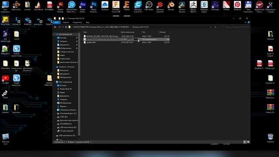279x157 pixels.
Task: Switch to the Вид ribbon tab
Action: (88, 22)
